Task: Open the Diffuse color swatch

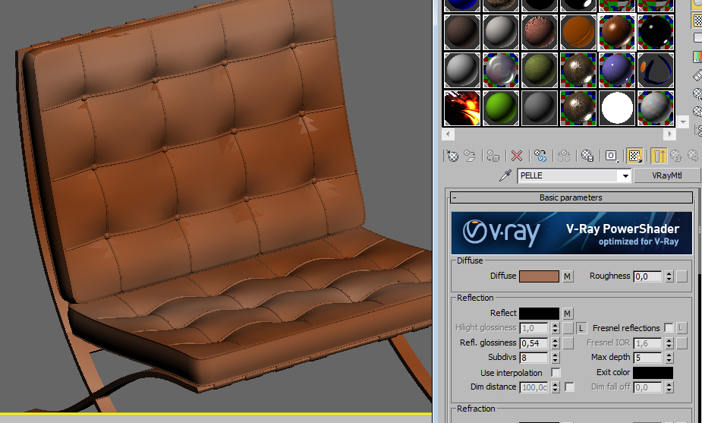Action: [539, 276]
